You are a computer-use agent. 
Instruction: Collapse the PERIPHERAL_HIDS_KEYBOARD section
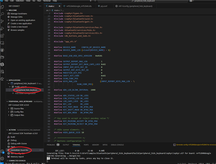click(7, 101)
